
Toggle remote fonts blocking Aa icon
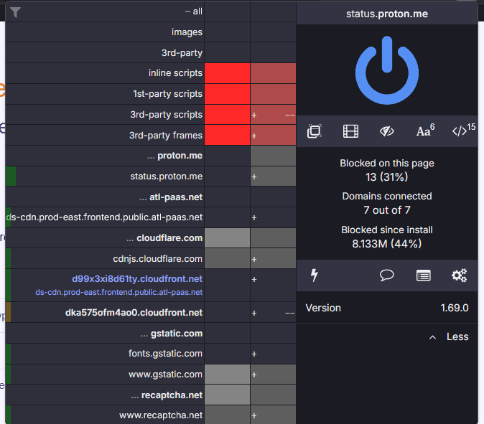click(424, 131)
